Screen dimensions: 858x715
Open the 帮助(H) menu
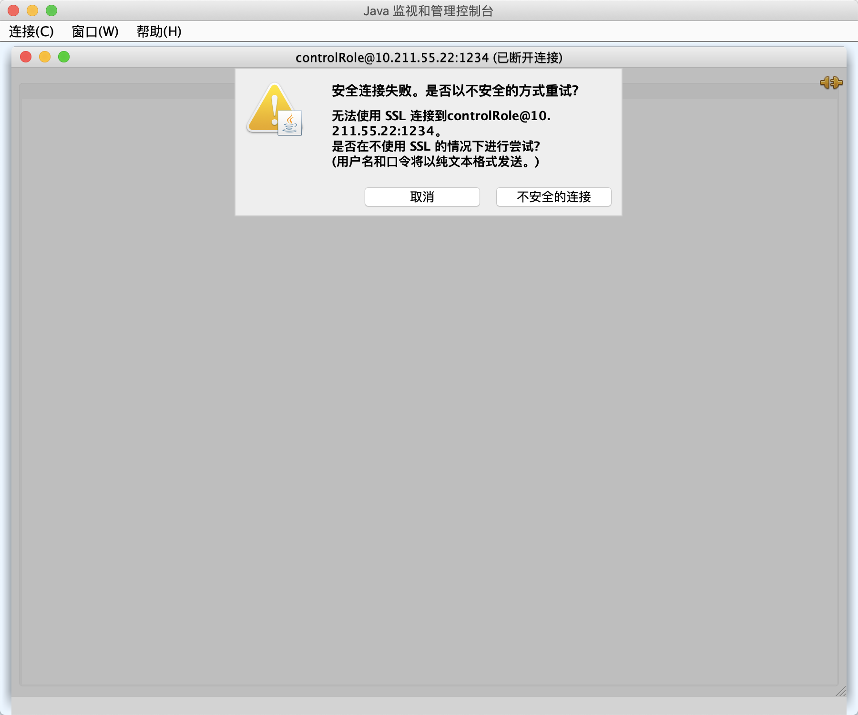tap(159, 31)
